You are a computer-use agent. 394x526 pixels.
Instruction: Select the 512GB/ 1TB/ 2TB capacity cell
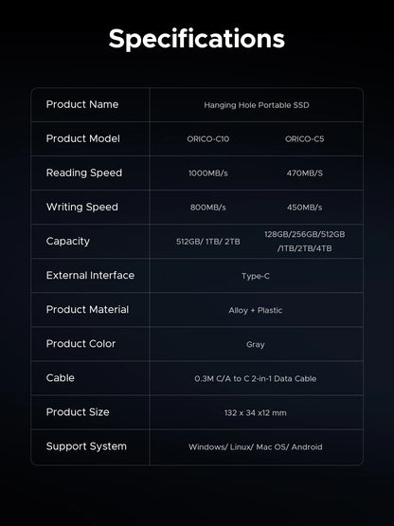[208, 242]
